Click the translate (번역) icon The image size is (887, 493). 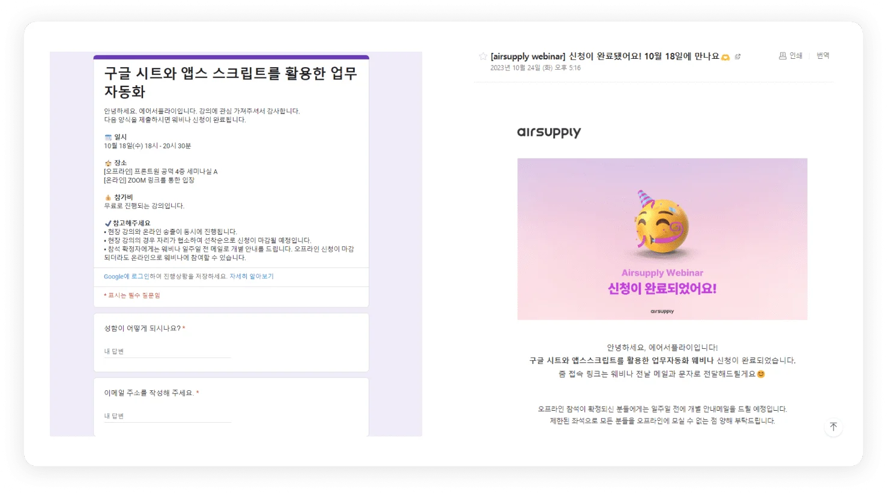822,56
